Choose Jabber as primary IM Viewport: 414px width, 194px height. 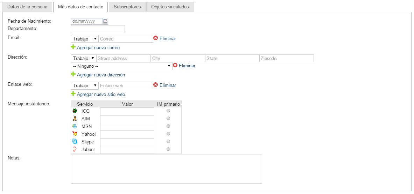(168, 149)
